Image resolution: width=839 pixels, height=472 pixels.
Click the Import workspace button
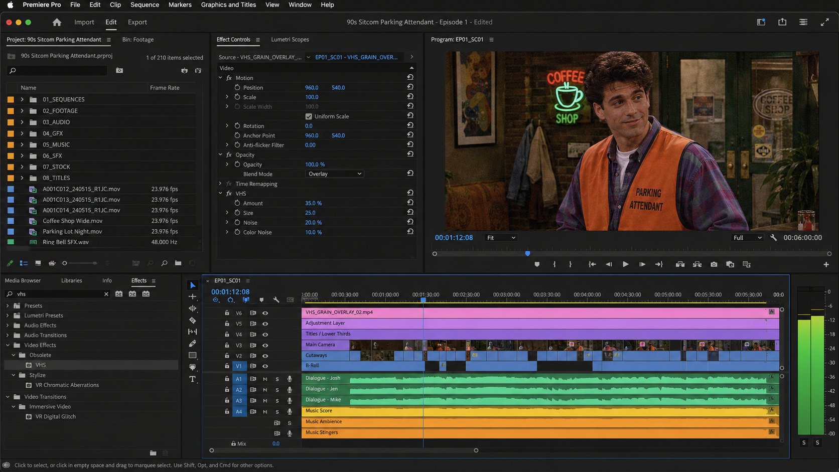point(84,22)
